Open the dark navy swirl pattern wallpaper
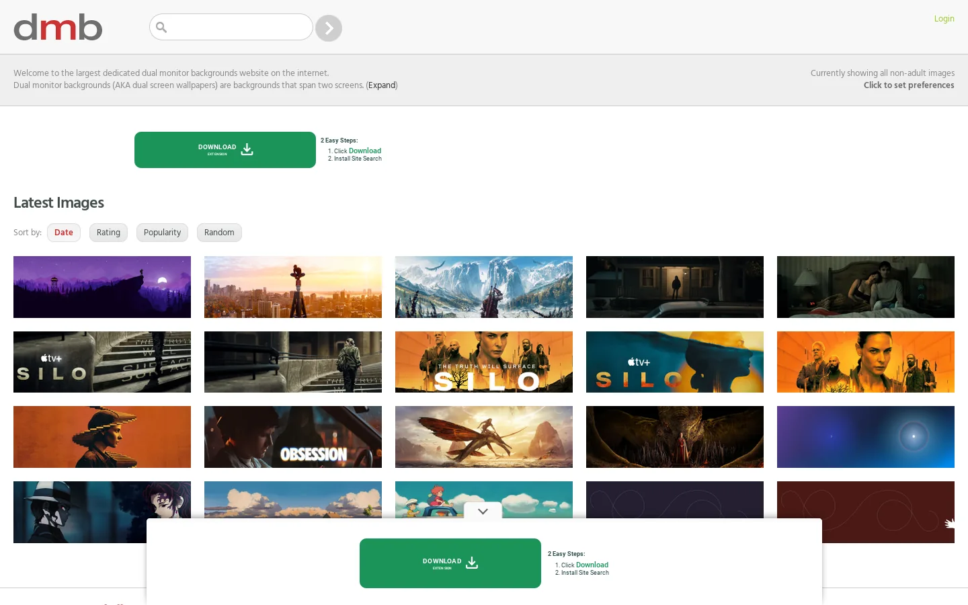 675,499
